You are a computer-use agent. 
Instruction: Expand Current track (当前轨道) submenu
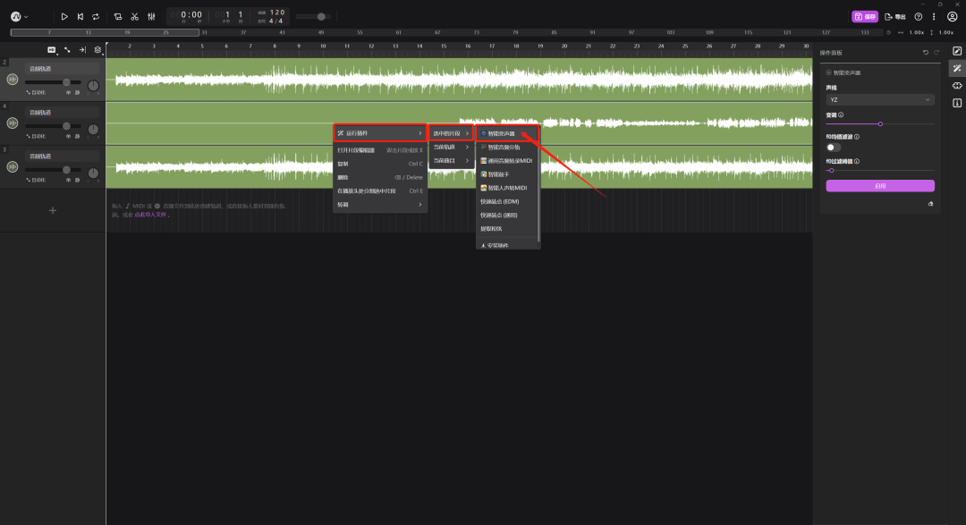pos(451,148)
